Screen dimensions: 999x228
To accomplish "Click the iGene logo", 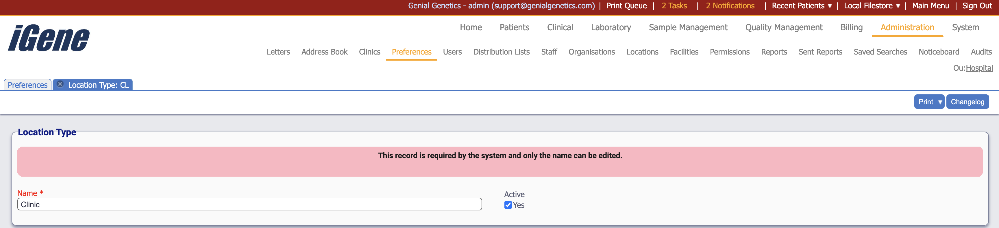I will pyautogui.click(x=49, y=38).
